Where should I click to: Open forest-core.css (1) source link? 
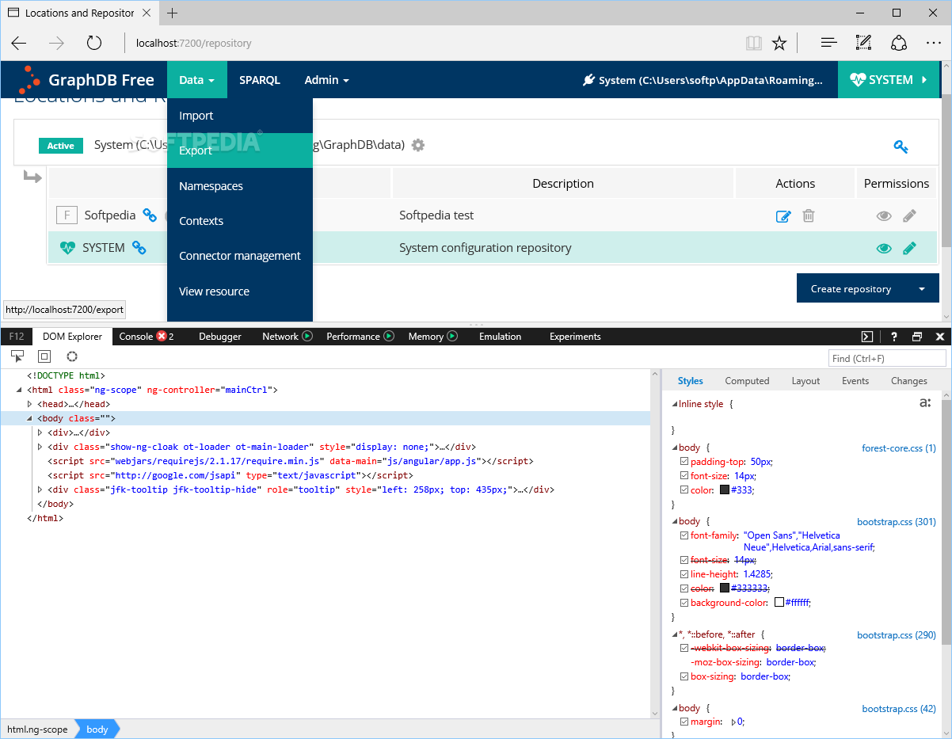click(899, 448)
